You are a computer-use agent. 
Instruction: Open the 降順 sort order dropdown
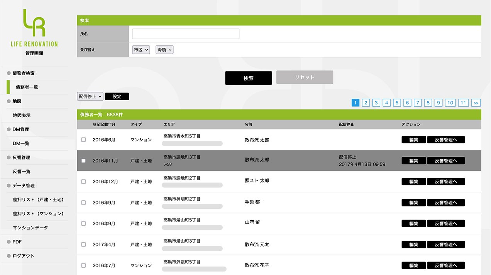pyautogui.click(x=164, y=50)
